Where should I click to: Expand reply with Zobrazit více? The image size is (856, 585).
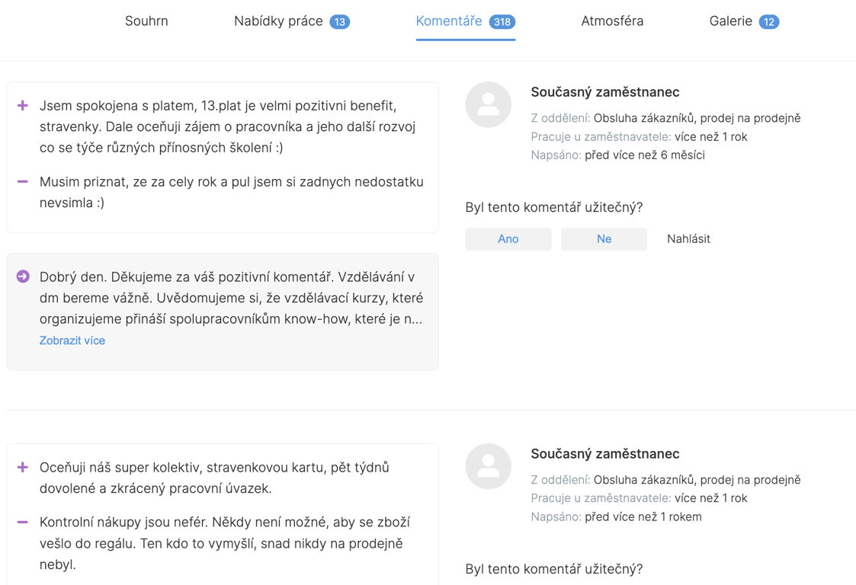[72, 340]
